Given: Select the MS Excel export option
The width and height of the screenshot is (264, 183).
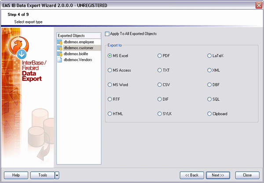Looking at the screenshot, I should 110,56.
